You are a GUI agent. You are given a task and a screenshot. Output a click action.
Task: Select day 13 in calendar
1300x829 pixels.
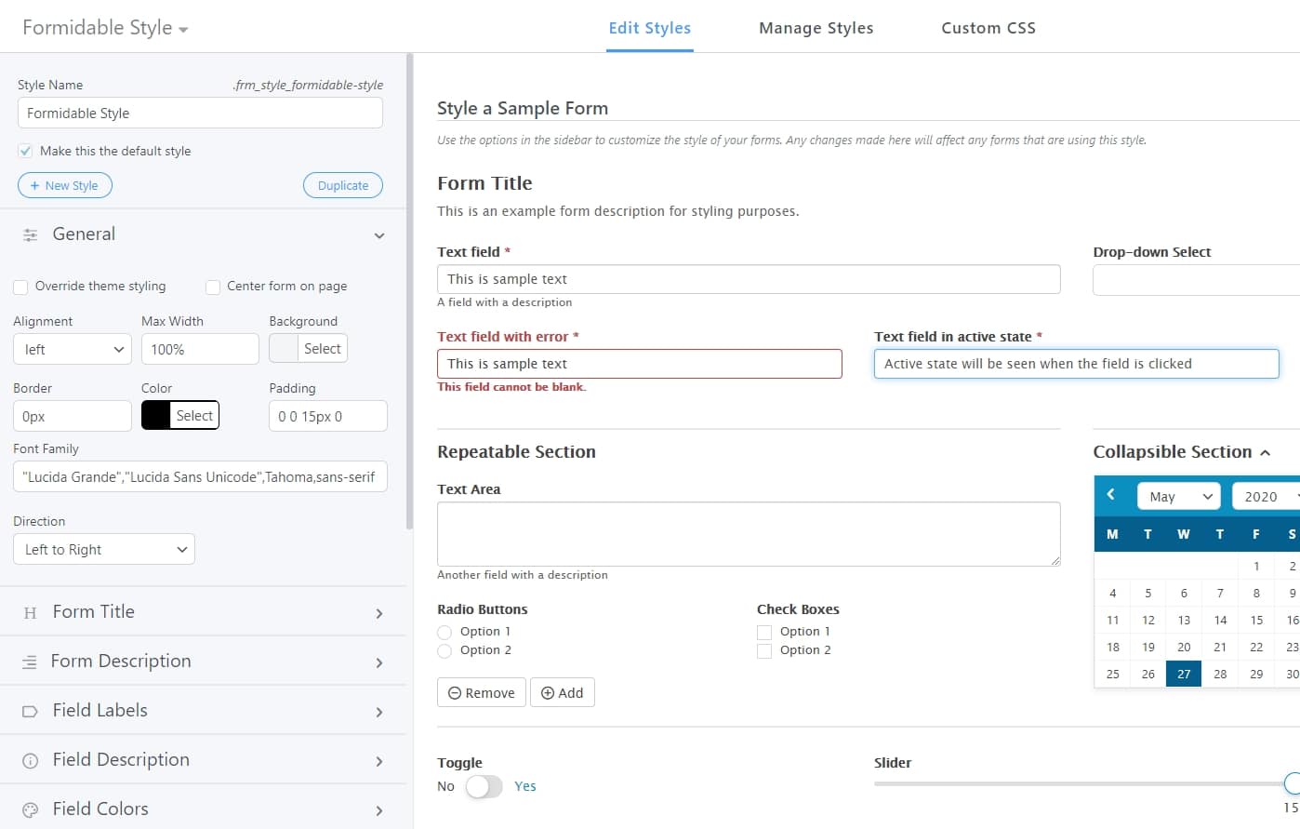1184,621
